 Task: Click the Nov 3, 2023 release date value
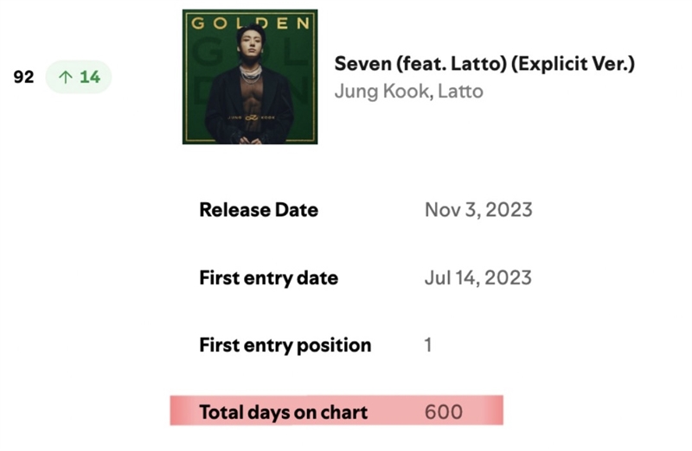(x=478, y=210)
